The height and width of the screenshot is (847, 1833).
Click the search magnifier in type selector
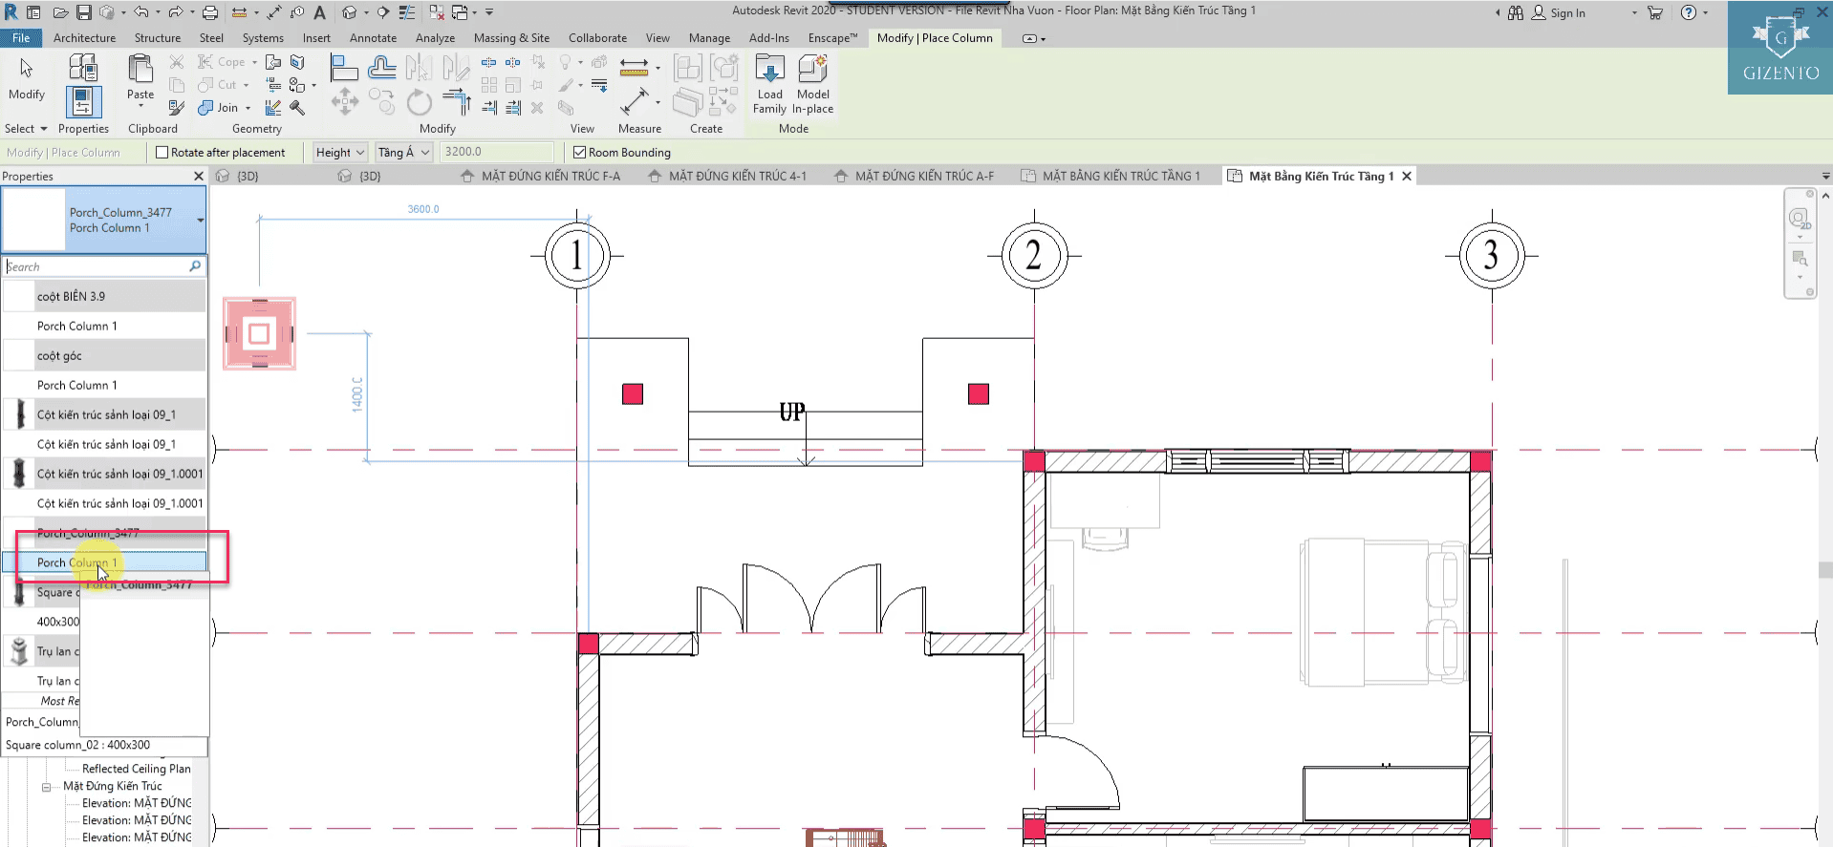[195, 266]
